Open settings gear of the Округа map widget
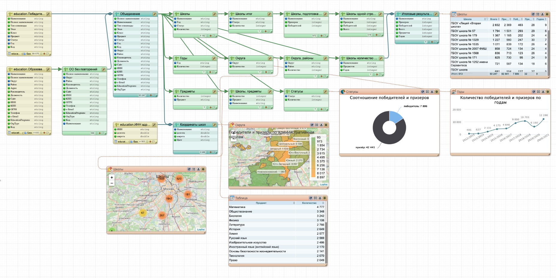 coord(326,125)
